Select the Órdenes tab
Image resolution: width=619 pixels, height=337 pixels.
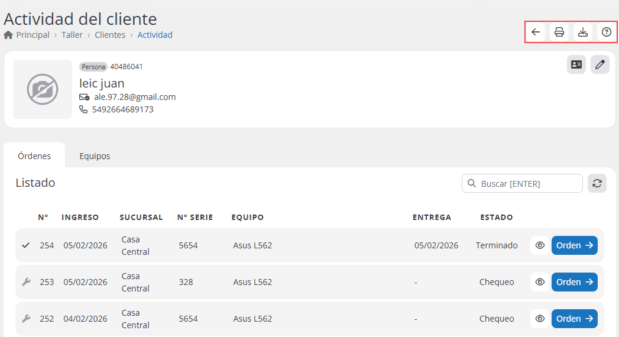[34, 156]
